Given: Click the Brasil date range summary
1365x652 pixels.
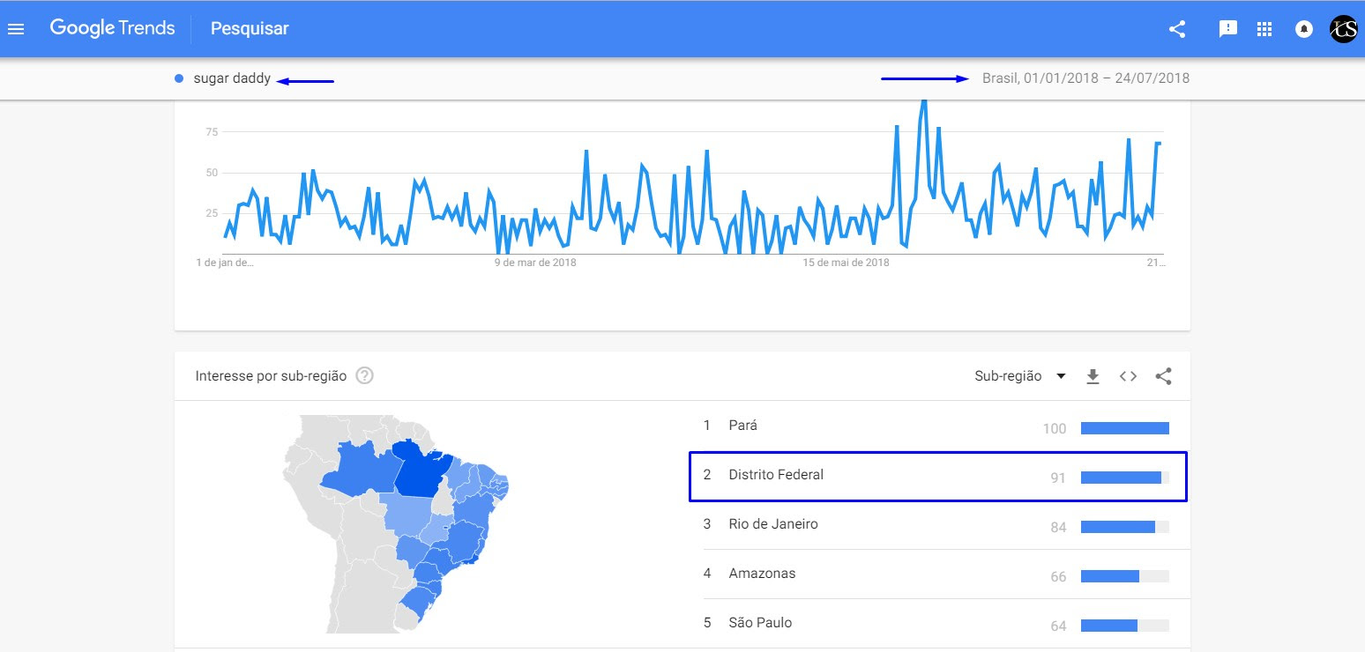Looking at the screenshot, I should [1085, 78].
